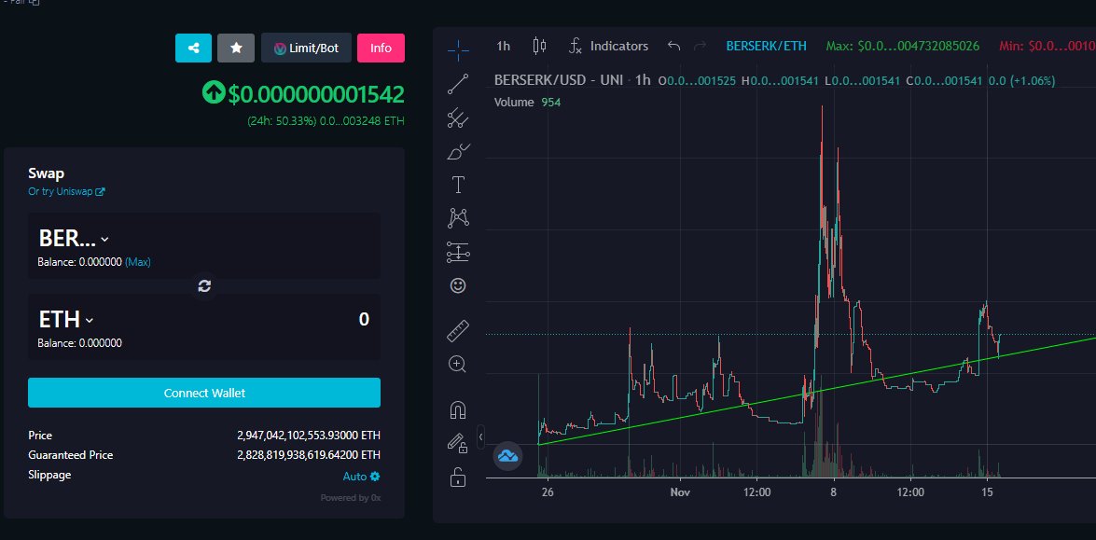Screen dimensions: 1096x540
Task: Open the Limit/Bot button
Action: [306, 48]
